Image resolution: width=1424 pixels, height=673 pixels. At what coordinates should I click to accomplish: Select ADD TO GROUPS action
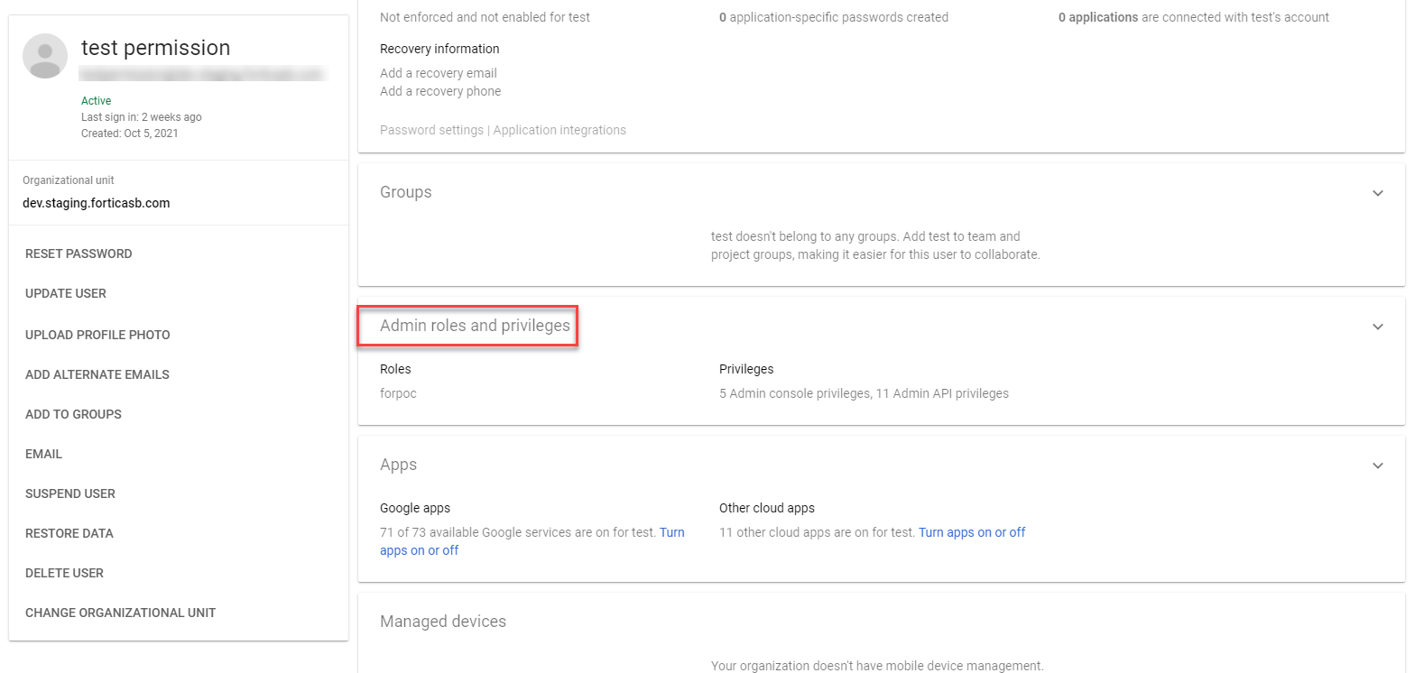[73, 413]
